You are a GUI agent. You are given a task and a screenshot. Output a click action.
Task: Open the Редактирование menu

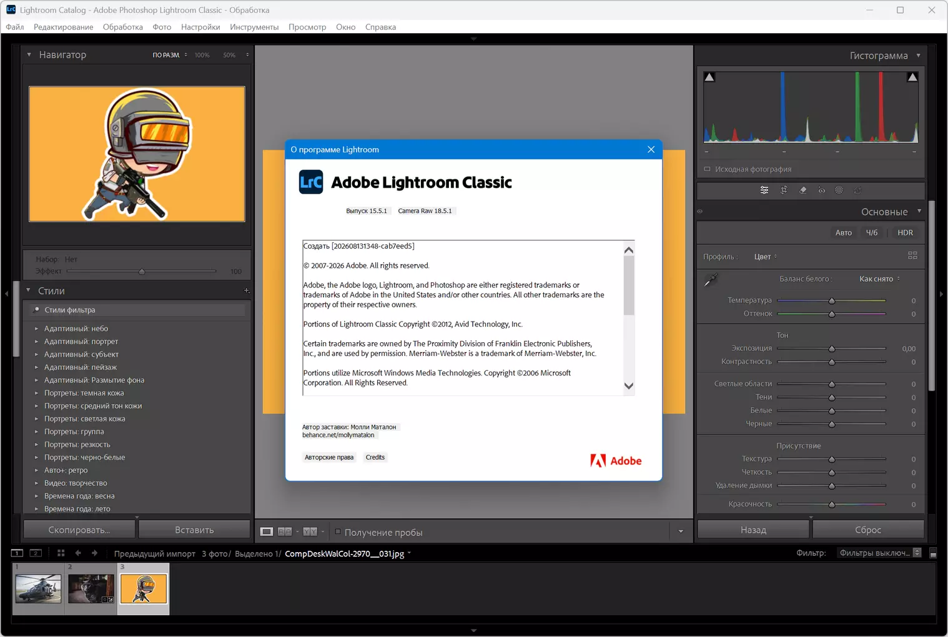pos(64,27)
